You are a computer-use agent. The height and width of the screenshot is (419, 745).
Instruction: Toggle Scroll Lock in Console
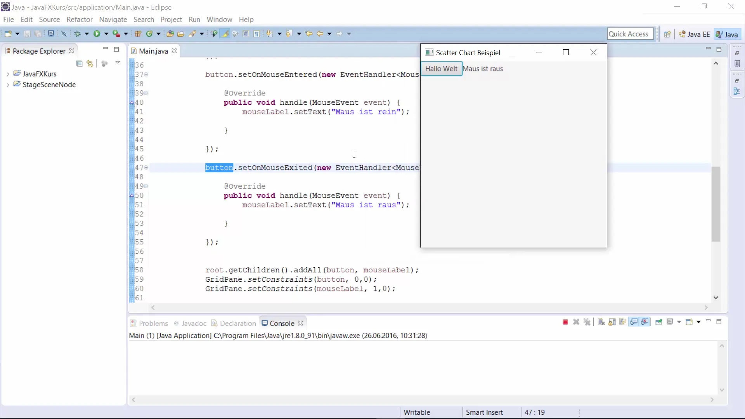coord(612,322)
